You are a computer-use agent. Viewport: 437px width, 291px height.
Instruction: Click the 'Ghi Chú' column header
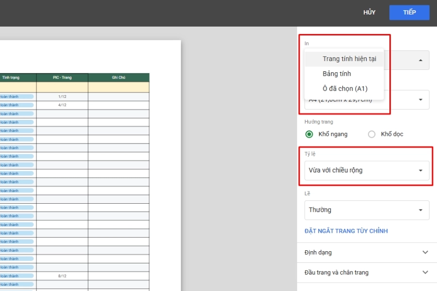118,78
